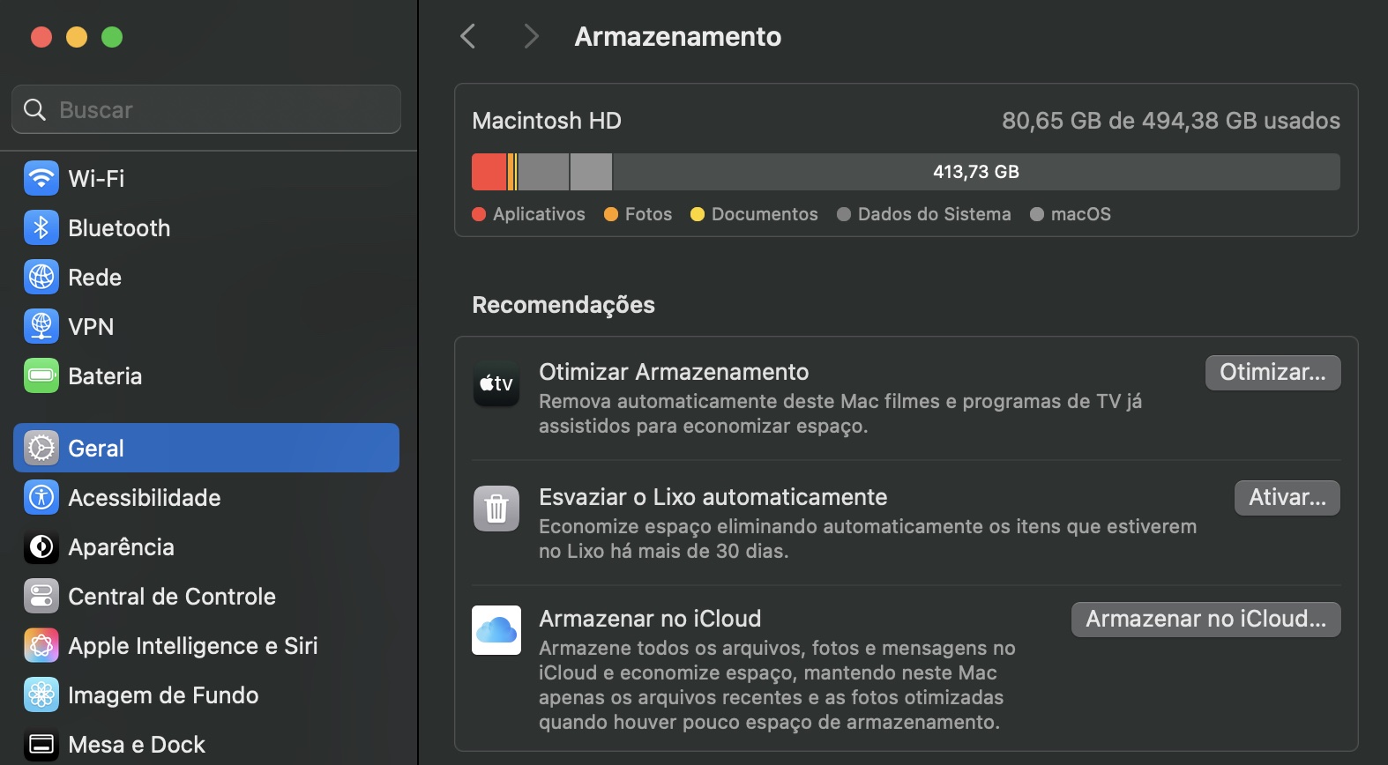This screenshot has height=765, width=1388.
Task: Open Central de Controle label
Action: pos(172,596)
